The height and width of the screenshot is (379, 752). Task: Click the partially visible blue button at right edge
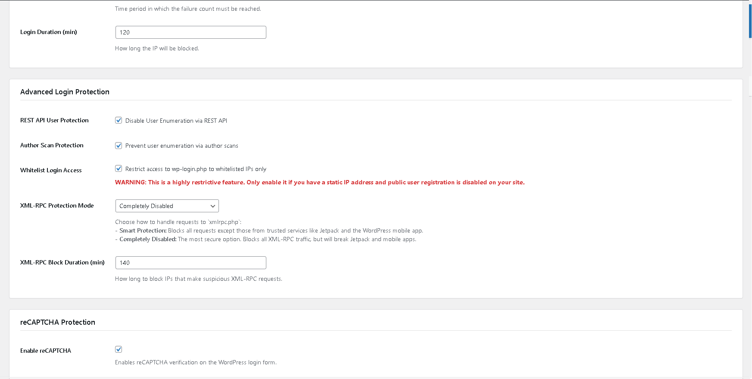coord(750,22)
